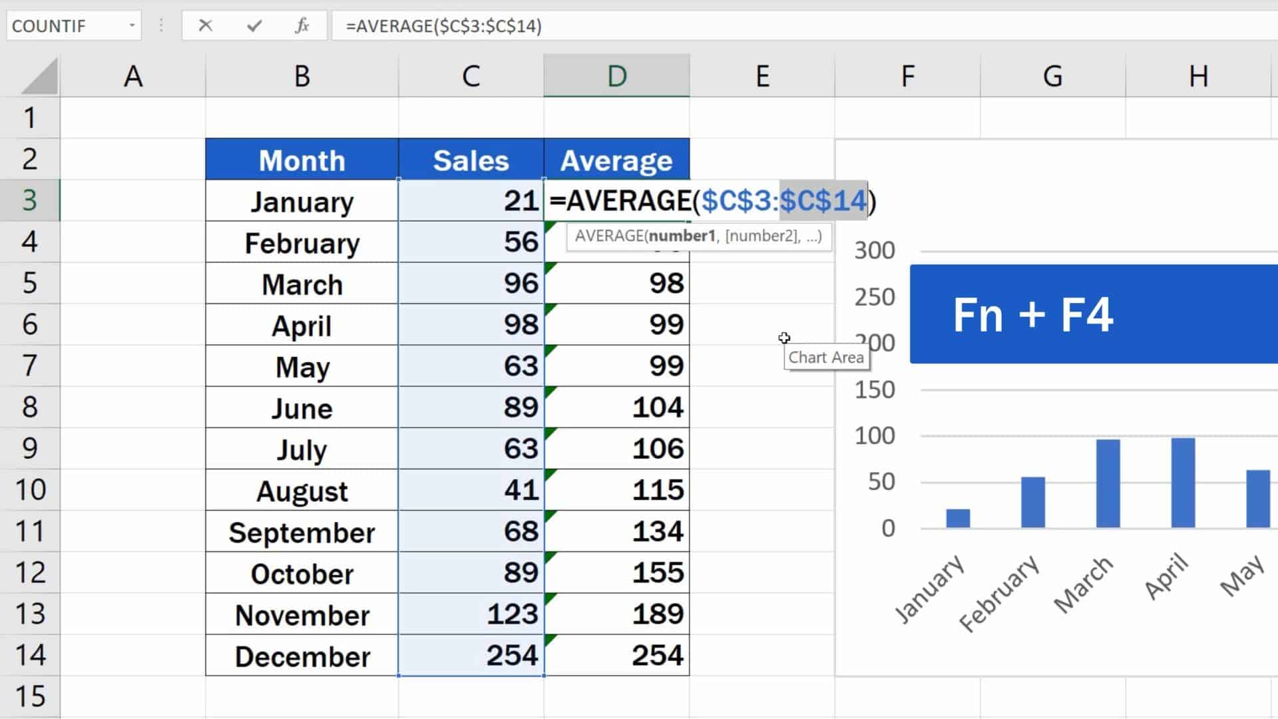Click December sales value 254 in column C
This screenshot has width=1278, height=719.
(x=471, y=656)
